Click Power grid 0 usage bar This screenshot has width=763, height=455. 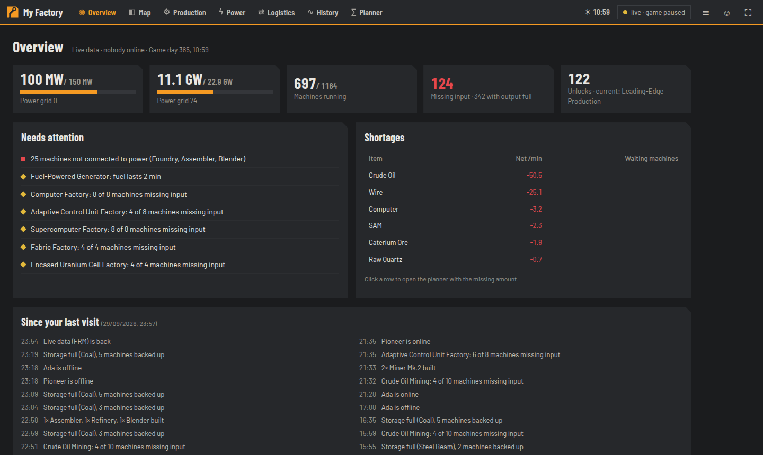point(78,92)
